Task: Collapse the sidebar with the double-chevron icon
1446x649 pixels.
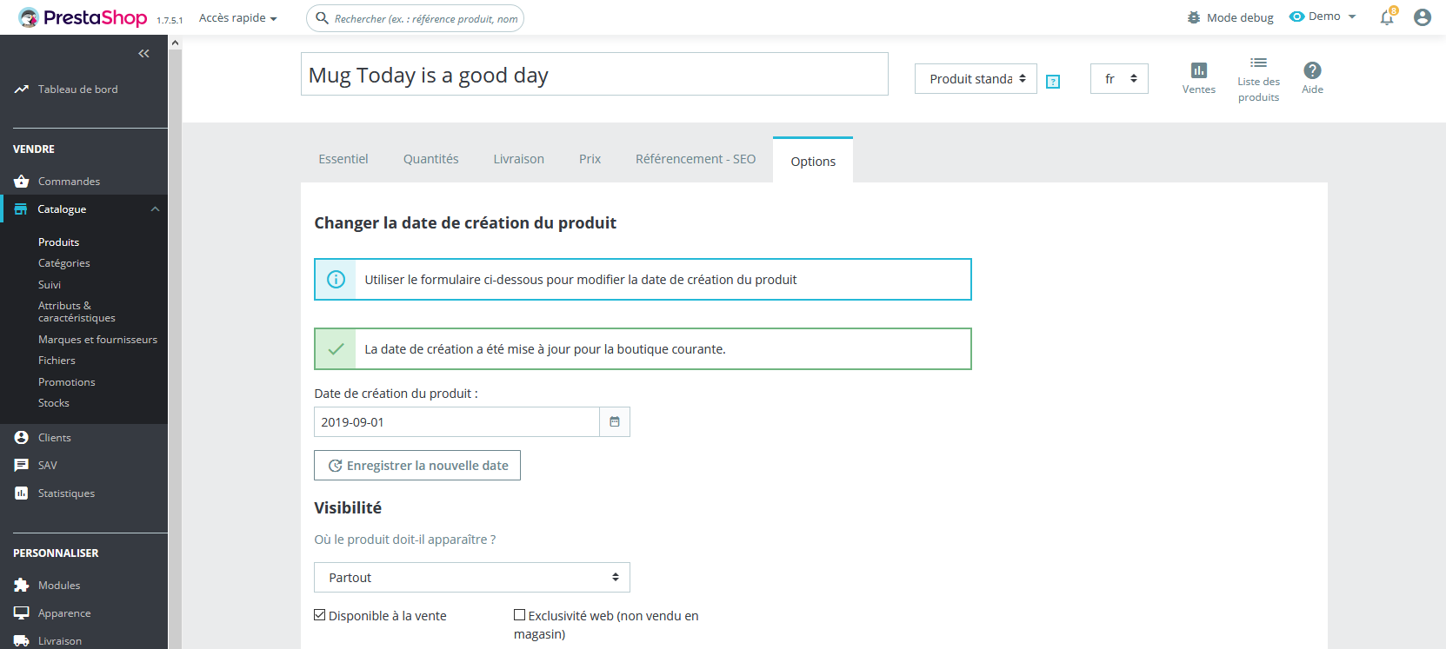Action: tap(143, 54)
